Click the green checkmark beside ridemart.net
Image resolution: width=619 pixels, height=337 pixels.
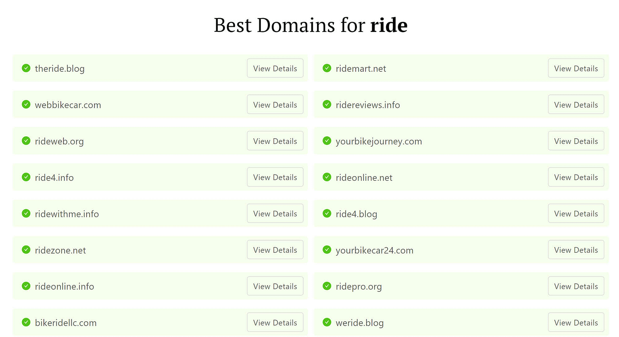(327, 68)
